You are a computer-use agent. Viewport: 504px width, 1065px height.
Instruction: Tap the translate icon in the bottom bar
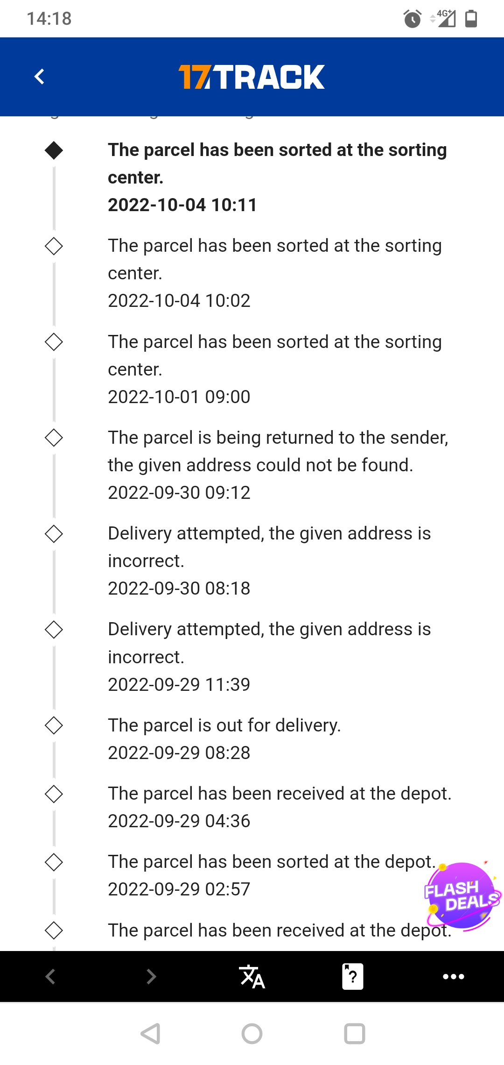[252, 977]
